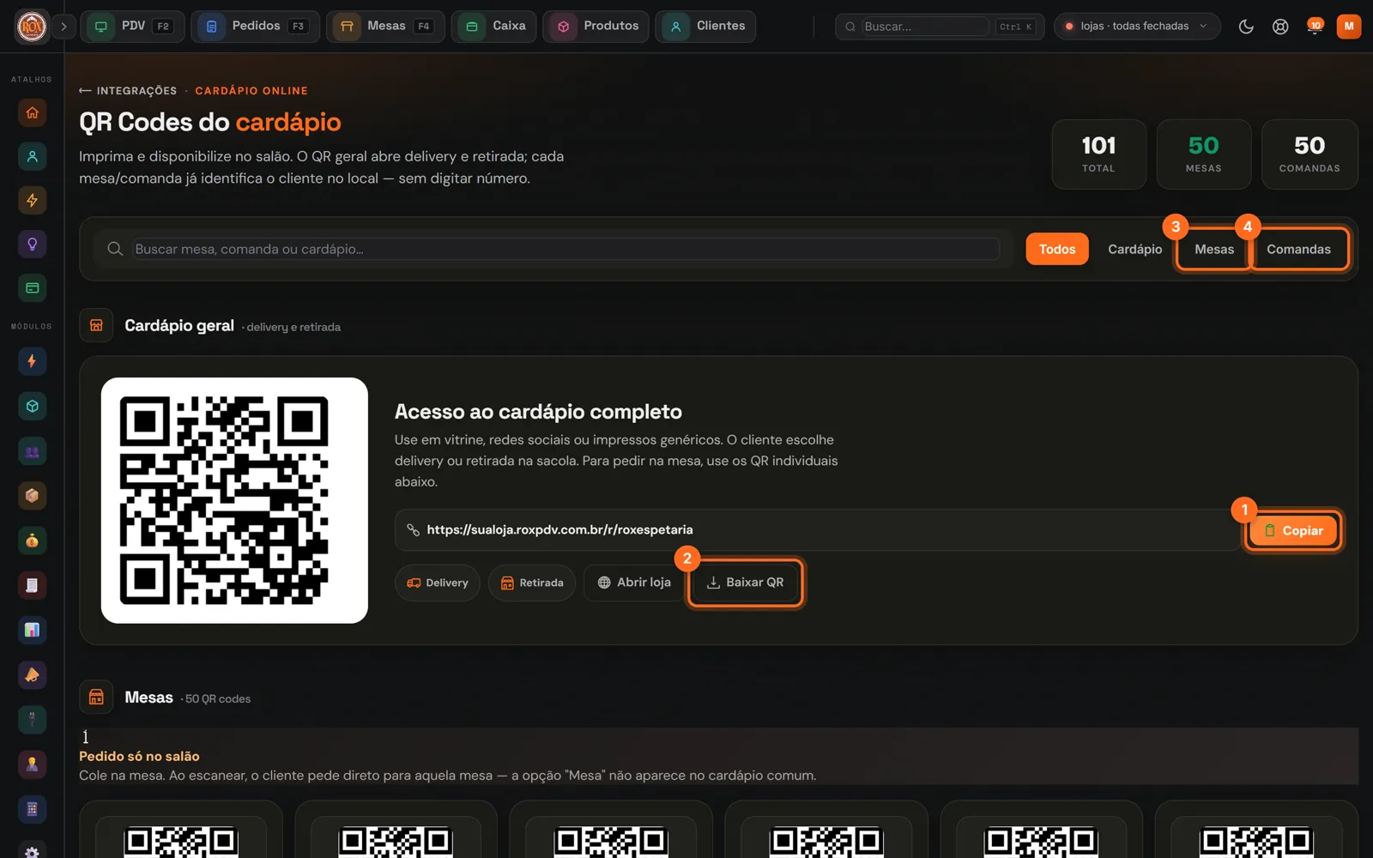Click the calculator module icon
Viewport: 1373px width, 858px height.
point(33,809)
